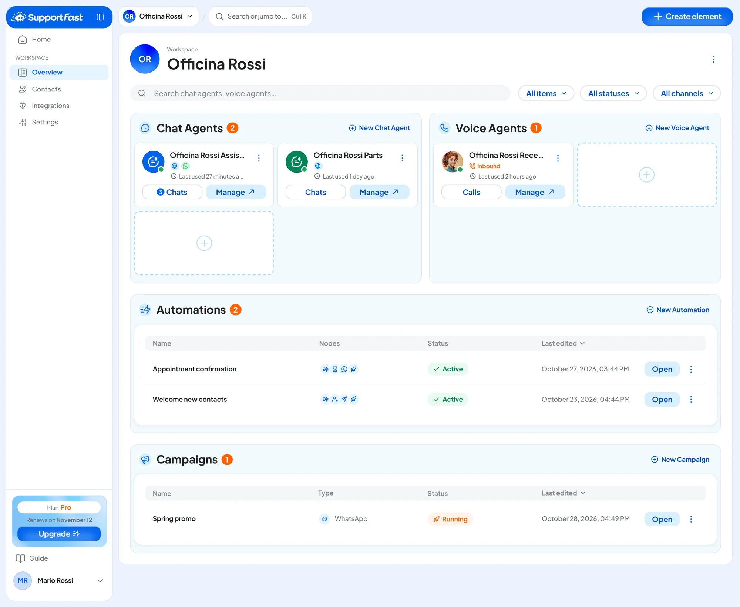Open Contacts in the sidebar
Image resolution: width=740 pixels, height=607 pixels.
coord(59,89)
